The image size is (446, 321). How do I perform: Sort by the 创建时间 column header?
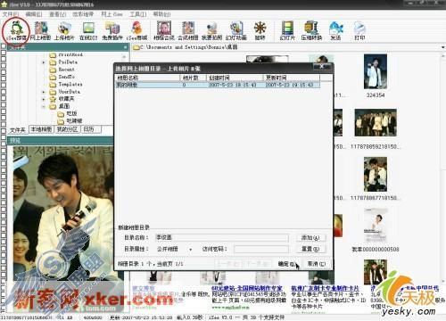[235, 78]
